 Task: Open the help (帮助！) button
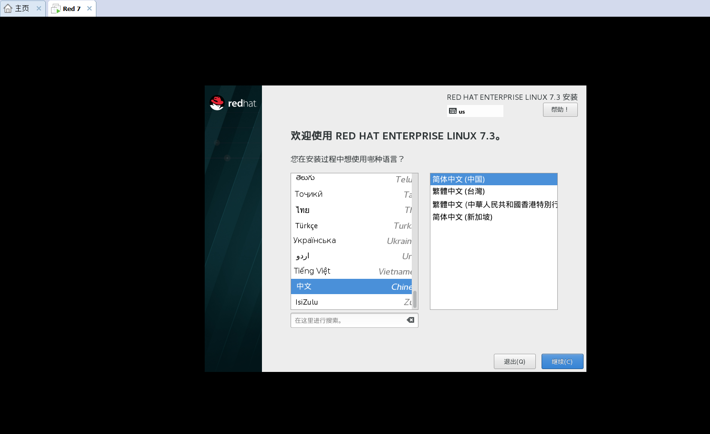click(x=560, y=110)
